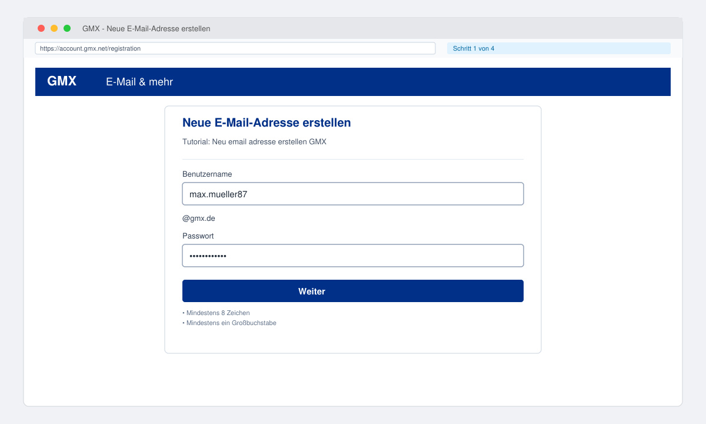Click the yellow minimize window button
The width and height of the screenshot is (706, 424).
click(54, 28)
